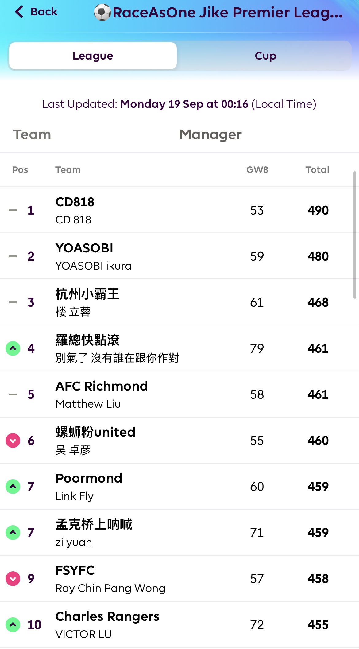The height and width of the screenshot is (649, 359).
Task: Click the GW8 column header
Action: pos(257,170)
